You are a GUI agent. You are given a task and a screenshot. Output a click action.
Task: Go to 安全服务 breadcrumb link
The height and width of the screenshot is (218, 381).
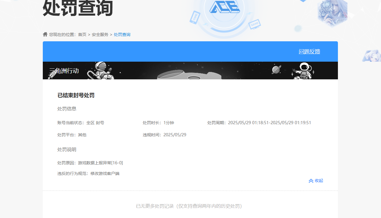(x=100, y=35)
